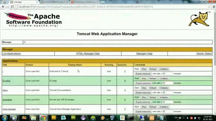Open the red Q system tray icon
This screenshot has width=216, height=121.
[191, 118]
